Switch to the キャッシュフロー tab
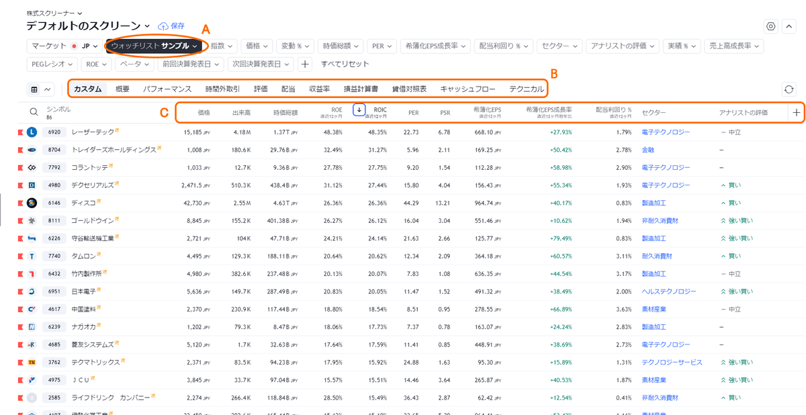Screen dimensions: 806x415 [x=467, y=89]
